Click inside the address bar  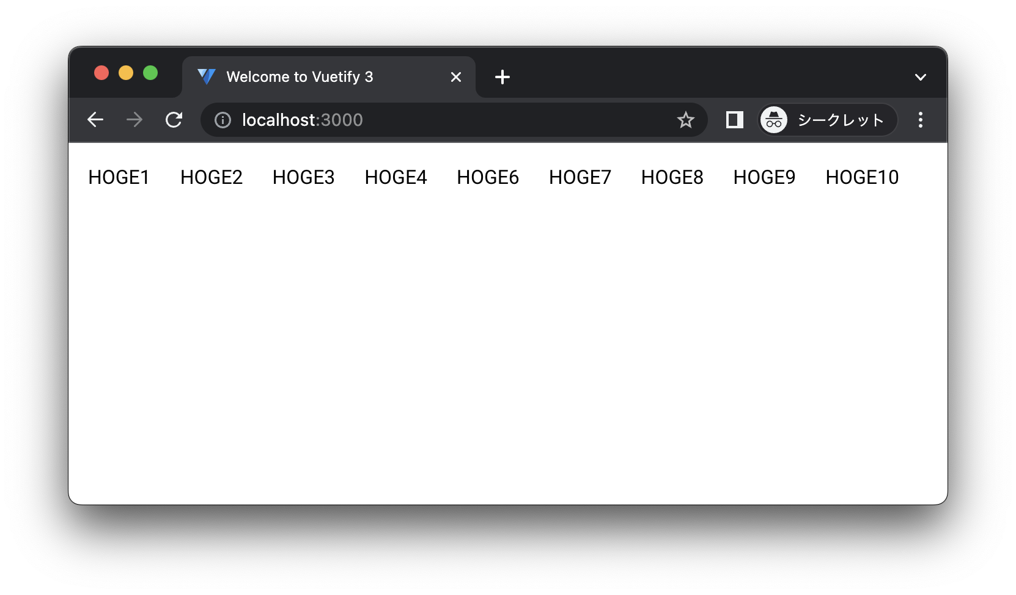pos(428,120)
